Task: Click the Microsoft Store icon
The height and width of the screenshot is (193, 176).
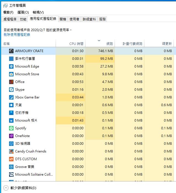Action: pyautogui.click(x=11, y=74)
